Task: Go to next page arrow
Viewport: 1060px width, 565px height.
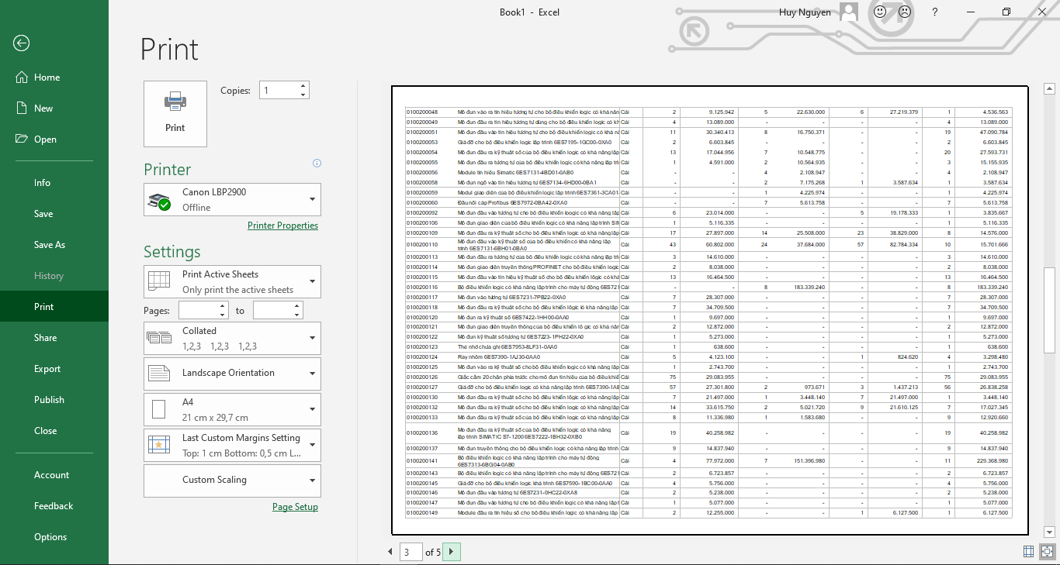Action: click(x=451, y=552)
